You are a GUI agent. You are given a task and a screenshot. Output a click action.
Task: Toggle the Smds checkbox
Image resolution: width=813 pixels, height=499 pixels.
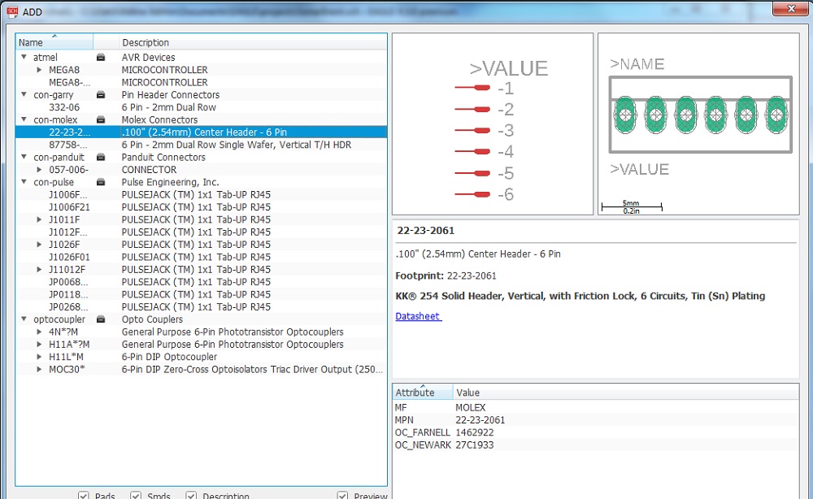pyautogui.click(x=135, y=496)
